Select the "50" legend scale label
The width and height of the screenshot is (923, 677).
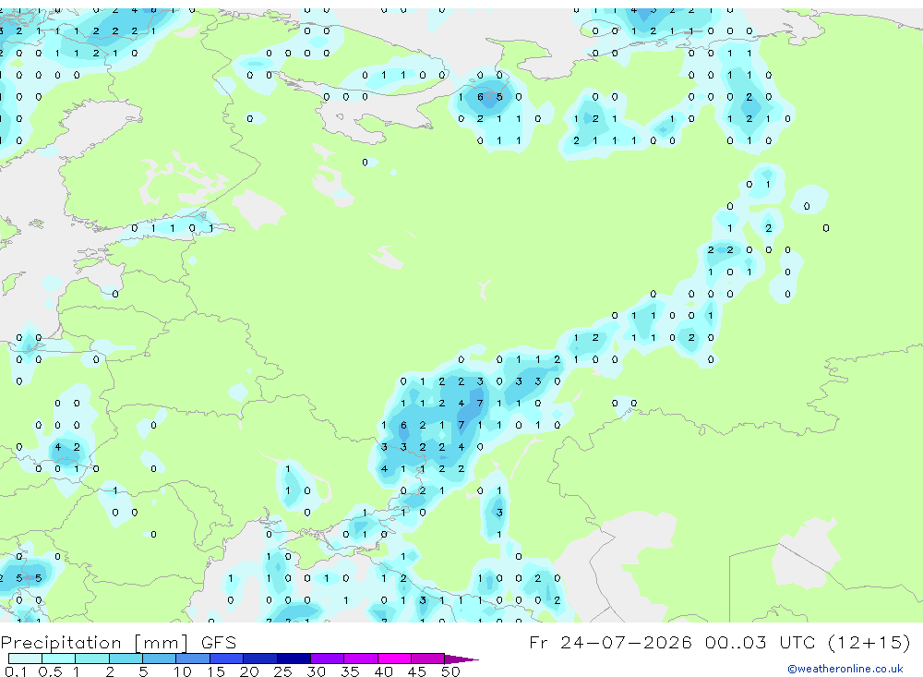click(x=450, y=671)
